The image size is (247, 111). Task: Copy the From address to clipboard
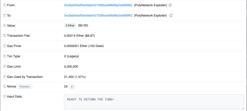[170, 5]
